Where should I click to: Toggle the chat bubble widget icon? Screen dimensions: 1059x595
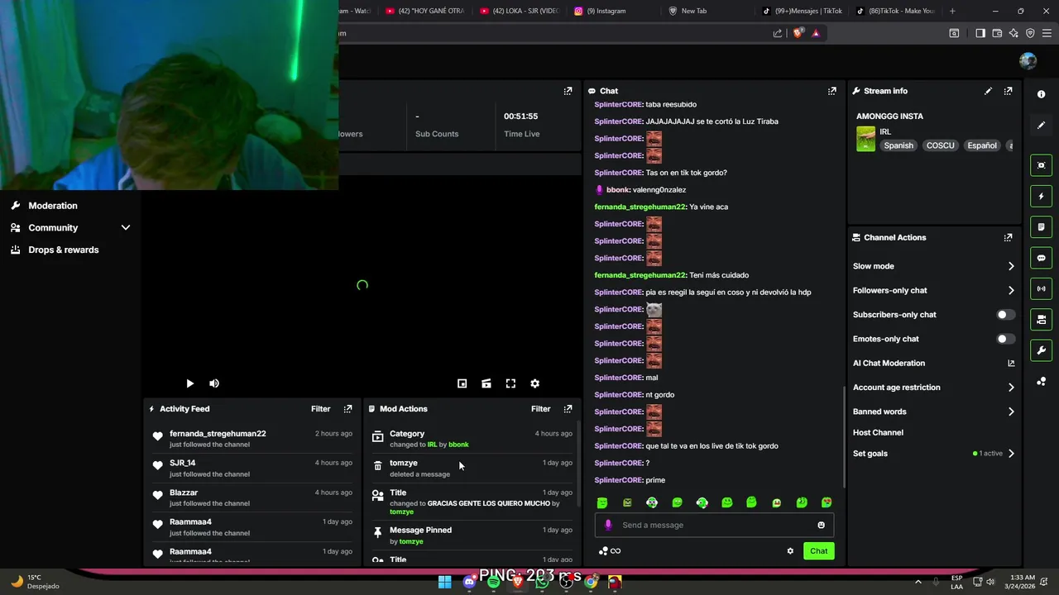[1041, 258]
